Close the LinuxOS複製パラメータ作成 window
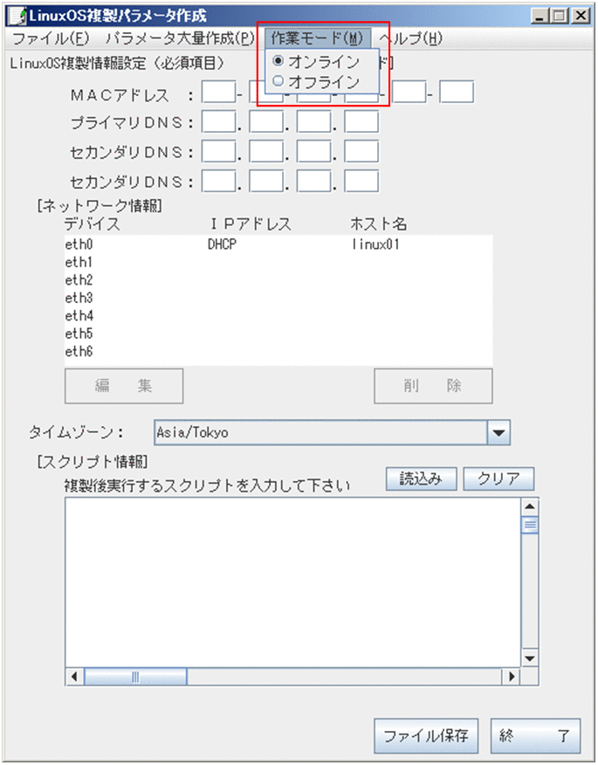598x765 pixels. 581,16
